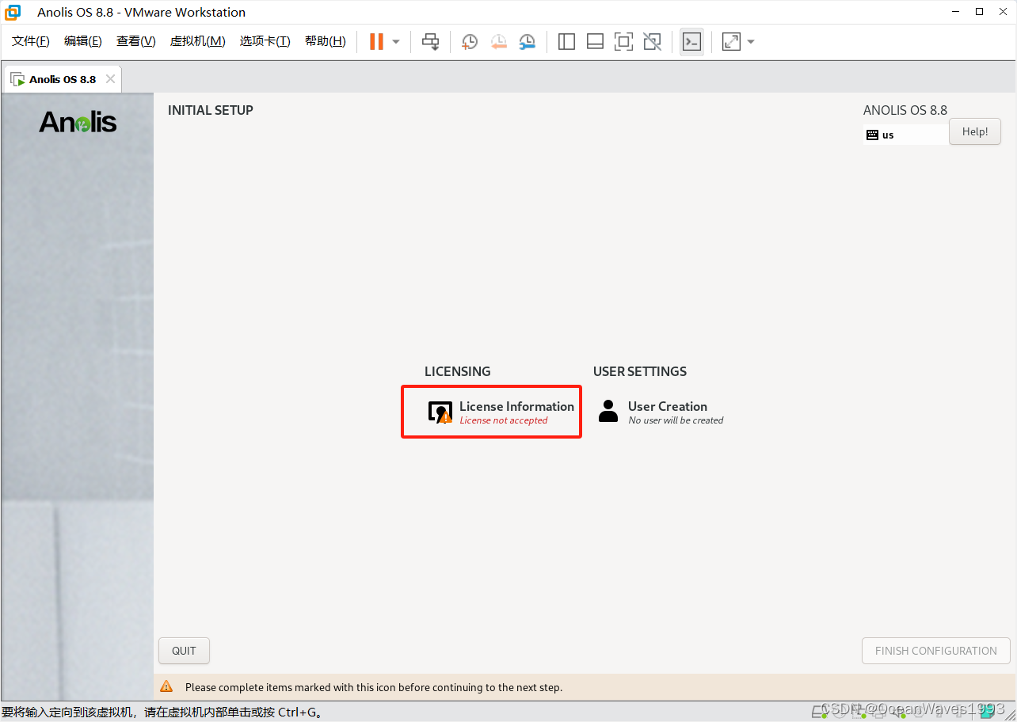Viewport: 1017px width, 722px height.
Task: Open the 文件(F) menu
Action: (x=31, y=41)
